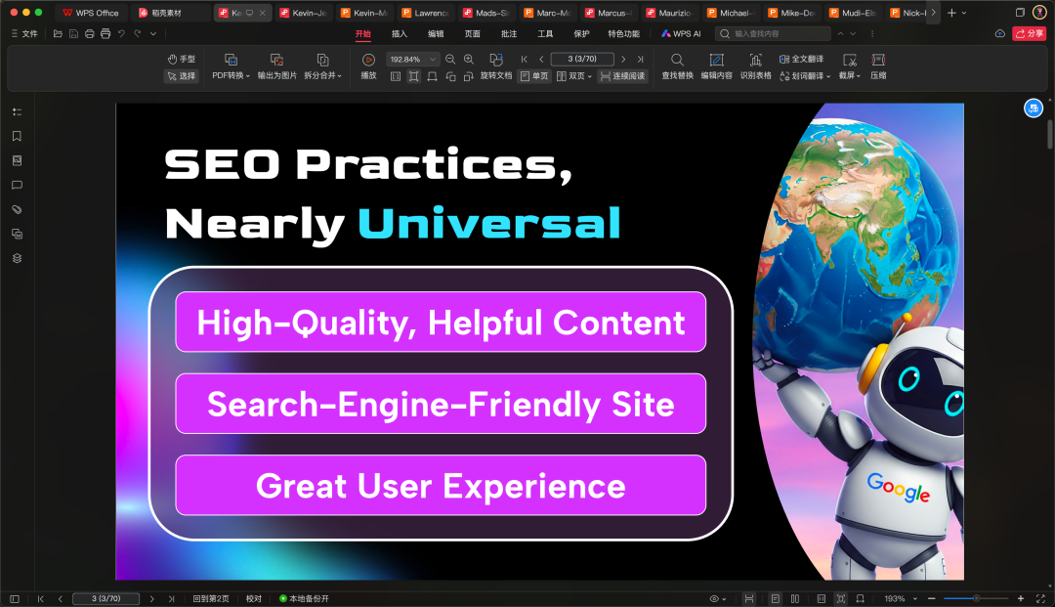Open the 划词翻译 dropdown

pyautogui.click(x=805, y=76)
